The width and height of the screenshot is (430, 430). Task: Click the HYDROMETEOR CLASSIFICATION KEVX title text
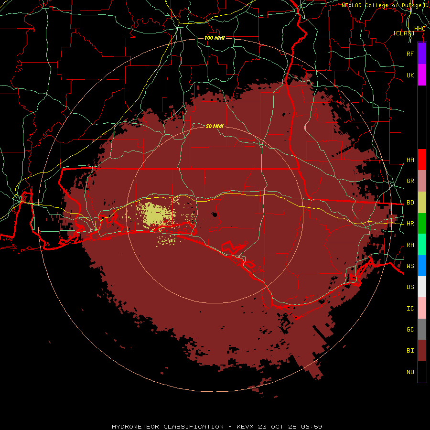[217, 427]
